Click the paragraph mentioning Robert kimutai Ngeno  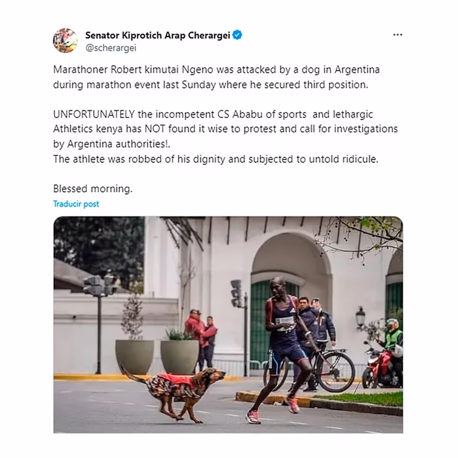(x=216, y=77)
